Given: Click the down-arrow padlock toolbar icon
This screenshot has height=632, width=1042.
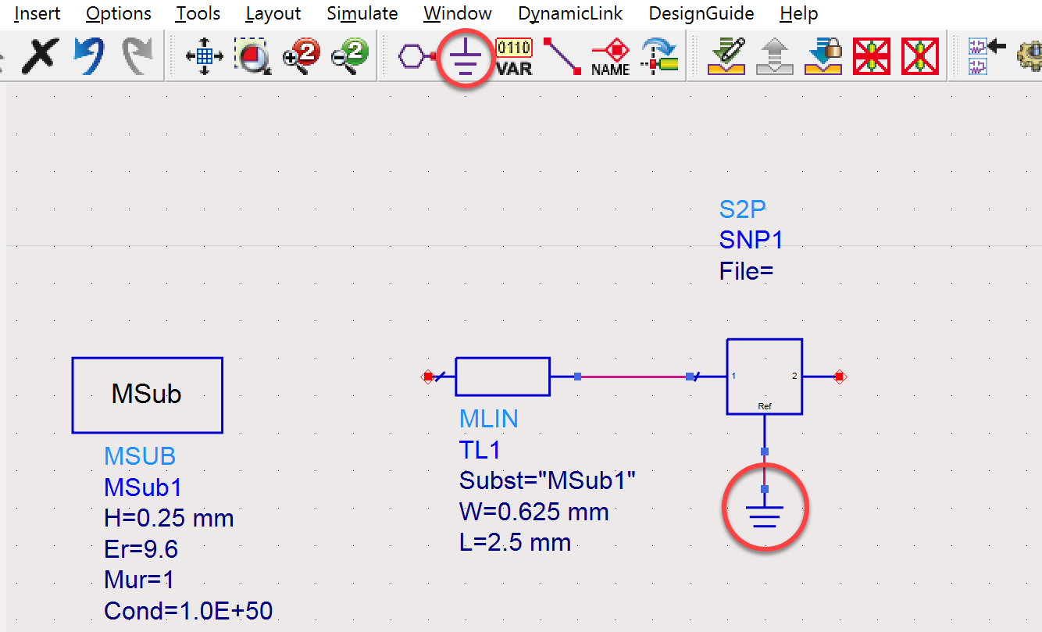Looking at the screenshot, I should point(823,56).
